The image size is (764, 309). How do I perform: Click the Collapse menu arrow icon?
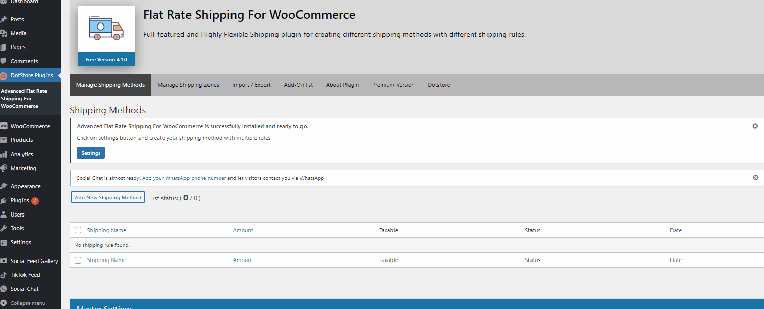(x=4, y=303)
